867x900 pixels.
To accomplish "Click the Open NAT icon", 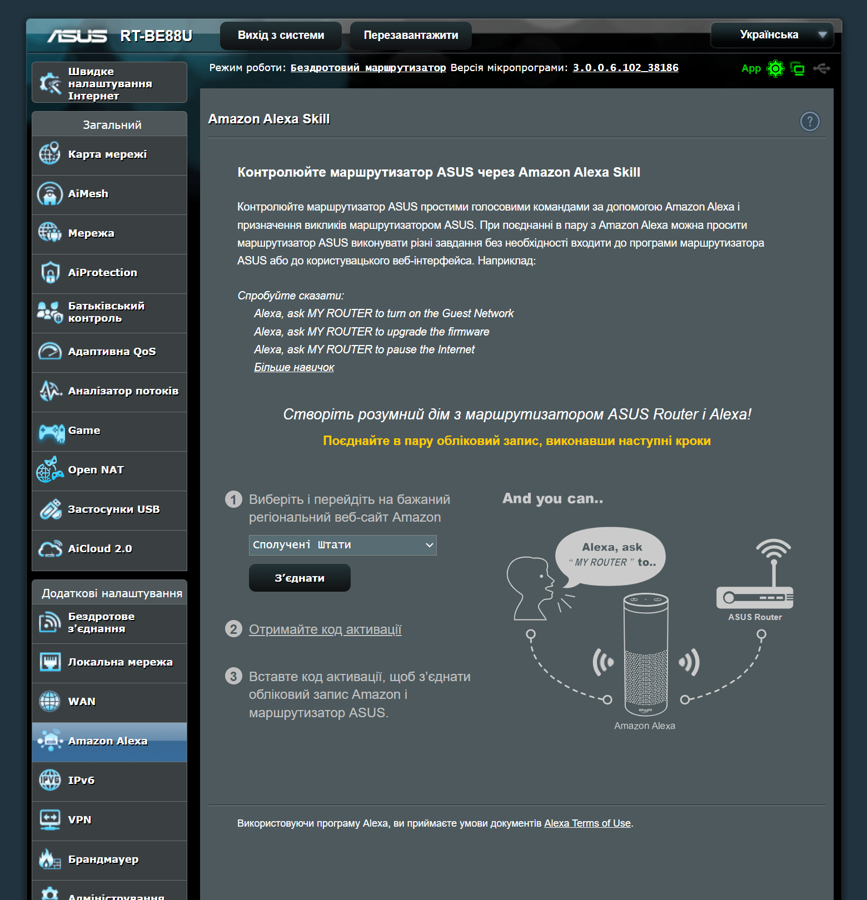I will (x=49, y=469).
